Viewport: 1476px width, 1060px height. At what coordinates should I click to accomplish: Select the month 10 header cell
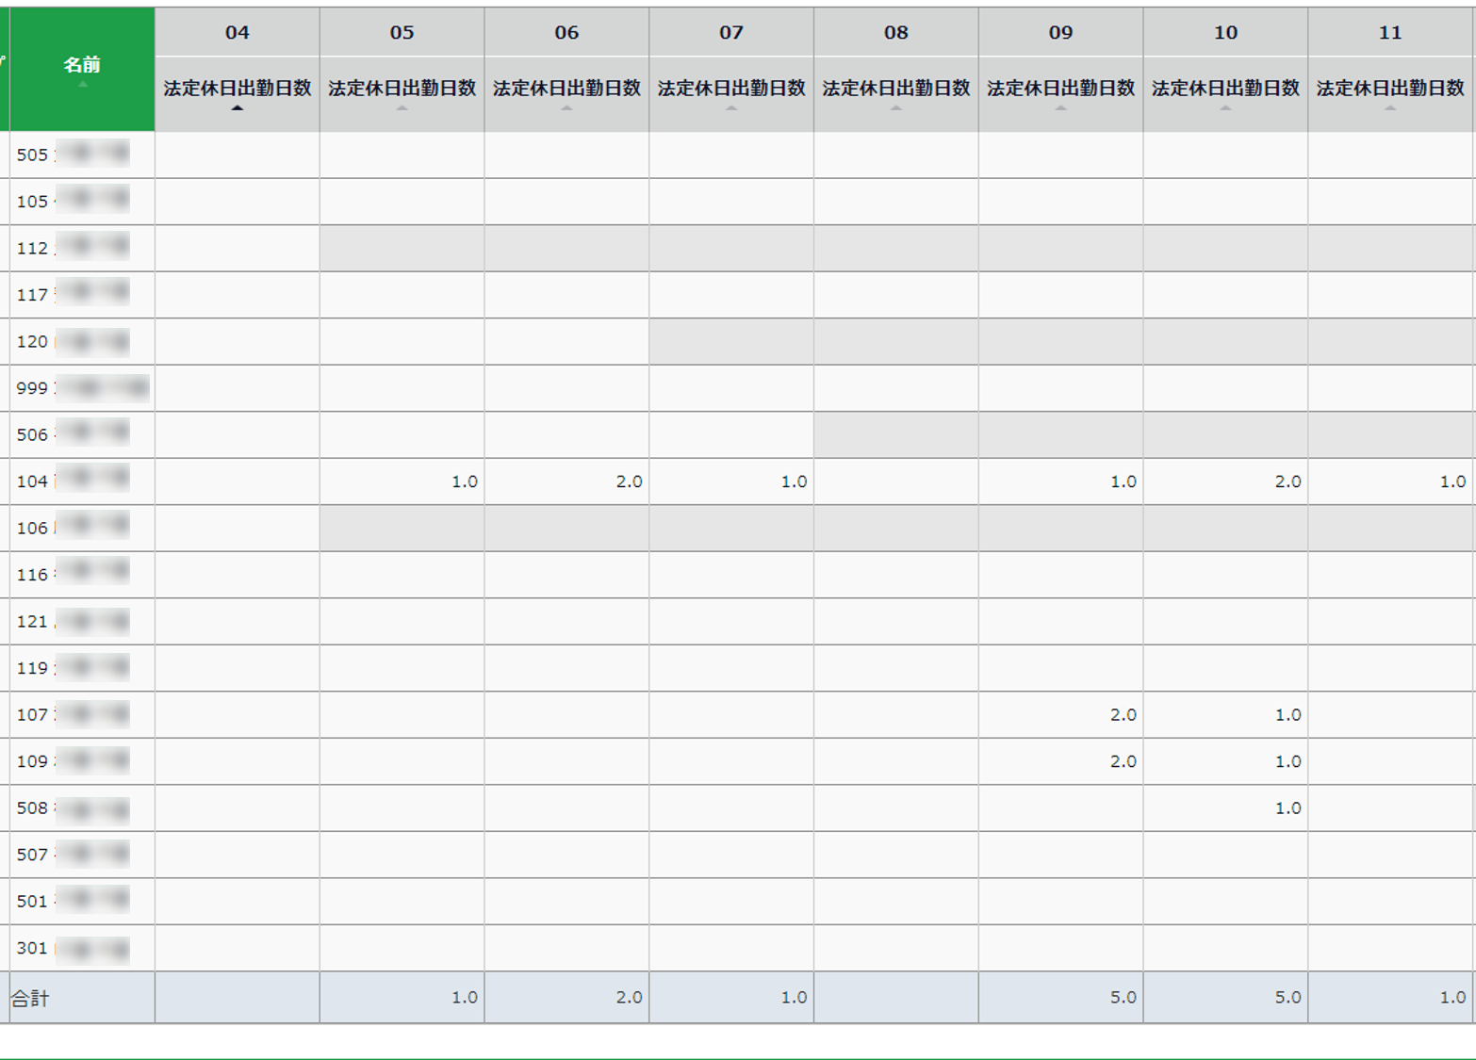[x=1225, y=32]
